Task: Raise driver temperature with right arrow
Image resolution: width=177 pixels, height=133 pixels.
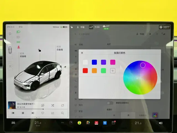Action: pos(45,123)
